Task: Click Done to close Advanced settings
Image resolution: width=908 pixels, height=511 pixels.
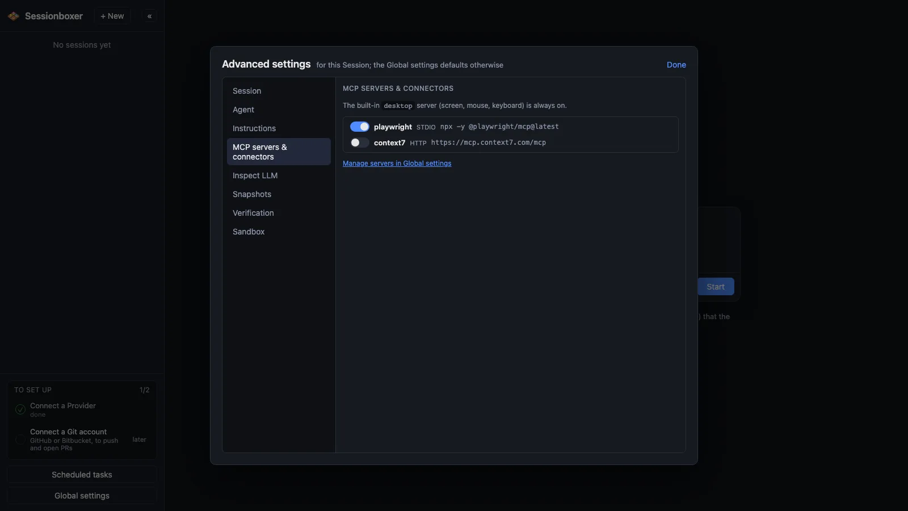Action: click(x=676, y=65)
